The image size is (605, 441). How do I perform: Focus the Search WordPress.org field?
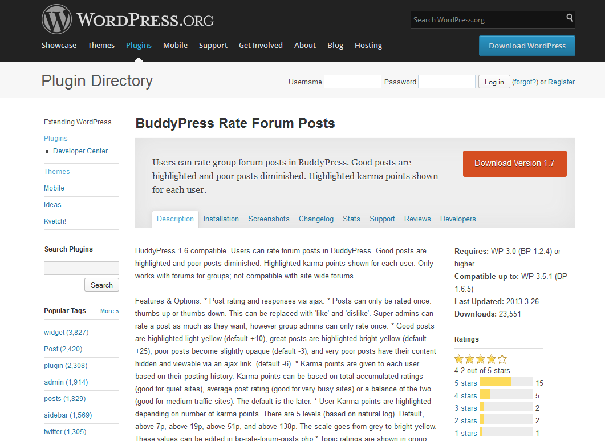coord(488,20)
